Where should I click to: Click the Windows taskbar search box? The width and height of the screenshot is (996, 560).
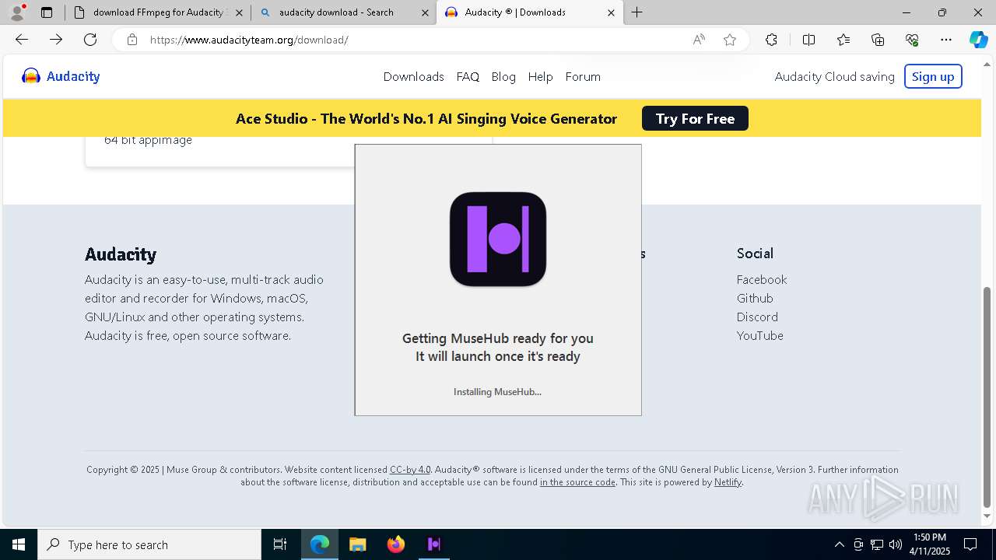point(149,544)
